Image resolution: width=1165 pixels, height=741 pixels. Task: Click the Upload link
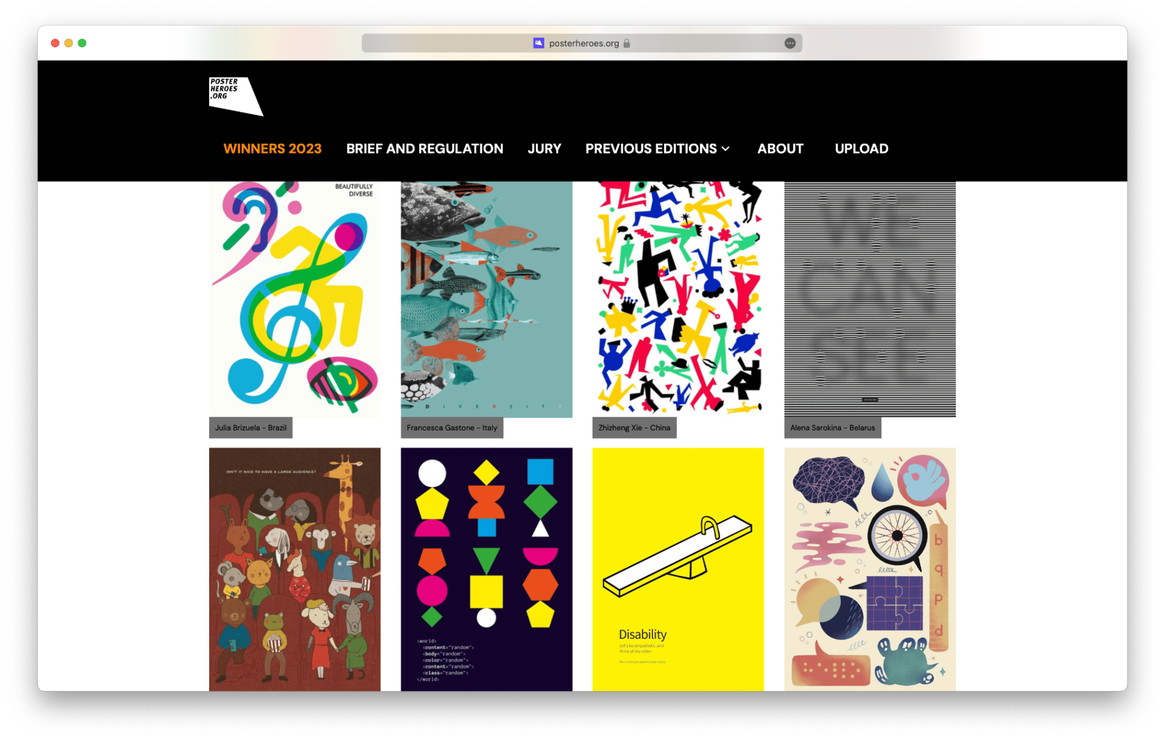(862, 149)
